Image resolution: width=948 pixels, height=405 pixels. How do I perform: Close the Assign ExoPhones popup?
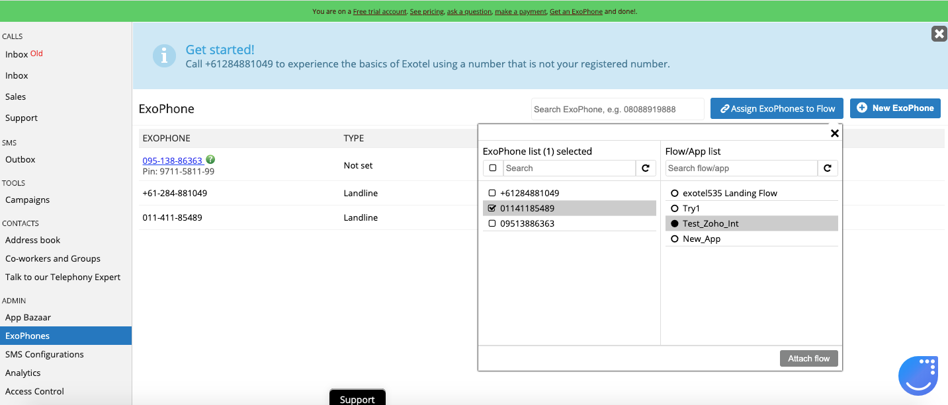[x=834, y=133]
